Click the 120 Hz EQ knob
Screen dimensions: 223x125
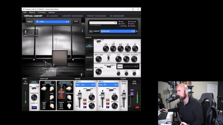pyautogui.click(x=106, y=49)
